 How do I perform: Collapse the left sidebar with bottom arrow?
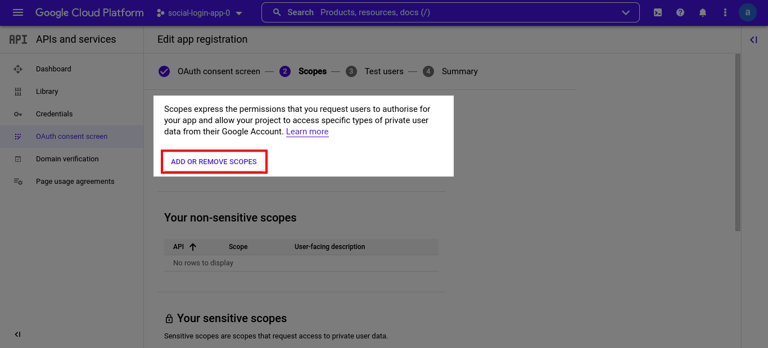[x=17, y=335]
